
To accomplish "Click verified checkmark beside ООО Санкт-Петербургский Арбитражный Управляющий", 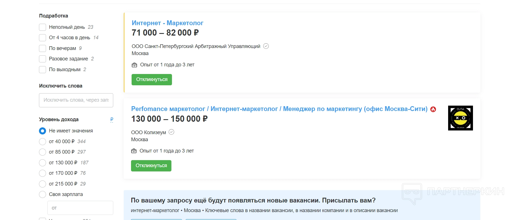I will click(x=266, y=46).
